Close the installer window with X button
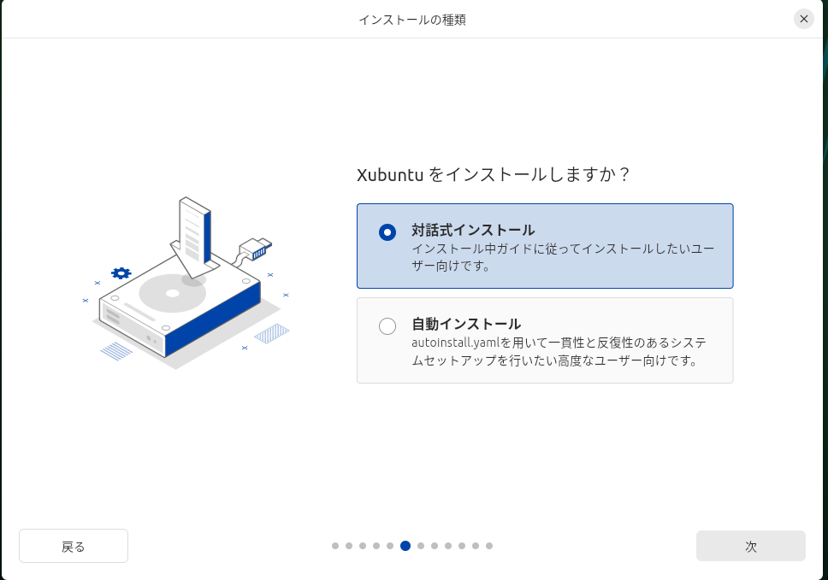Viewport: 828px width, 580px height. pyautogui.click(x=804, y=19)
